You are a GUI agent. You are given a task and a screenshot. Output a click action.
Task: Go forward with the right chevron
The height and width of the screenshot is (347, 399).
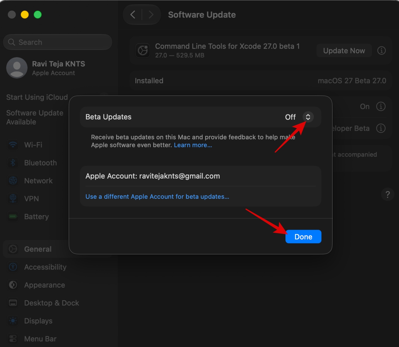pyautogui.click(x=150, y=15)
